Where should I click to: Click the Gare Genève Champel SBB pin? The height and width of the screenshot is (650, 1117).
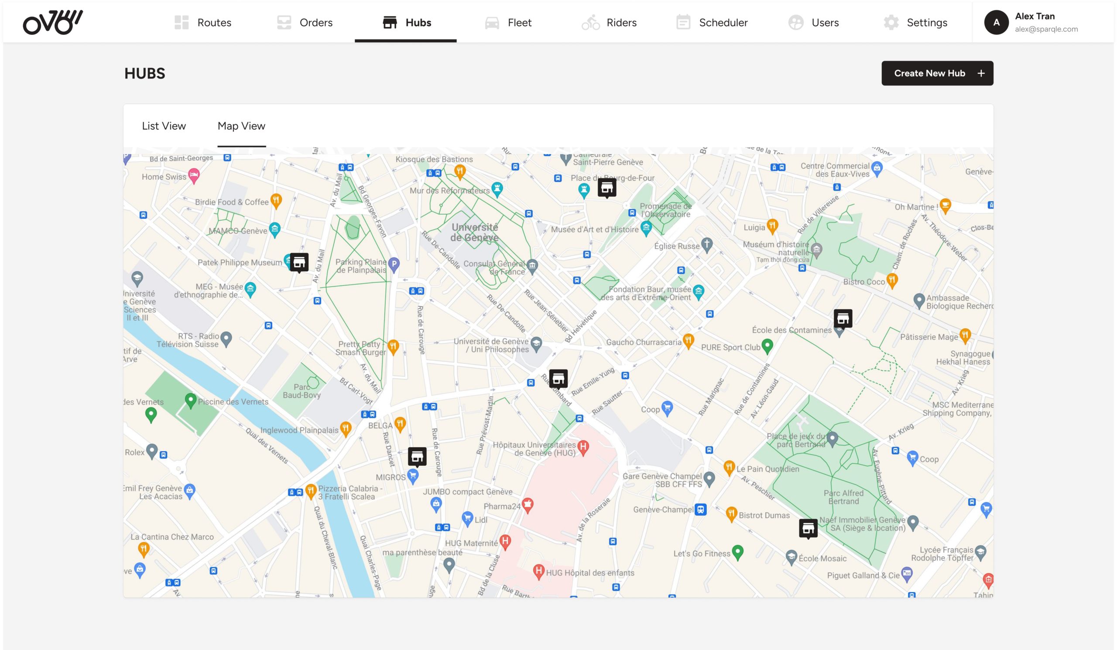[x=709, y=479]
